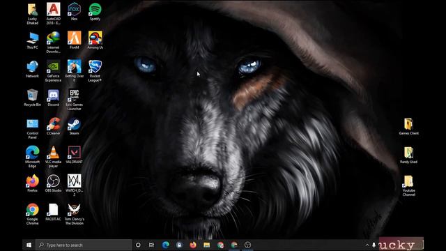Select the Rocket League shortcut
This screenshot has width=446, height=251.
[95, 71]
